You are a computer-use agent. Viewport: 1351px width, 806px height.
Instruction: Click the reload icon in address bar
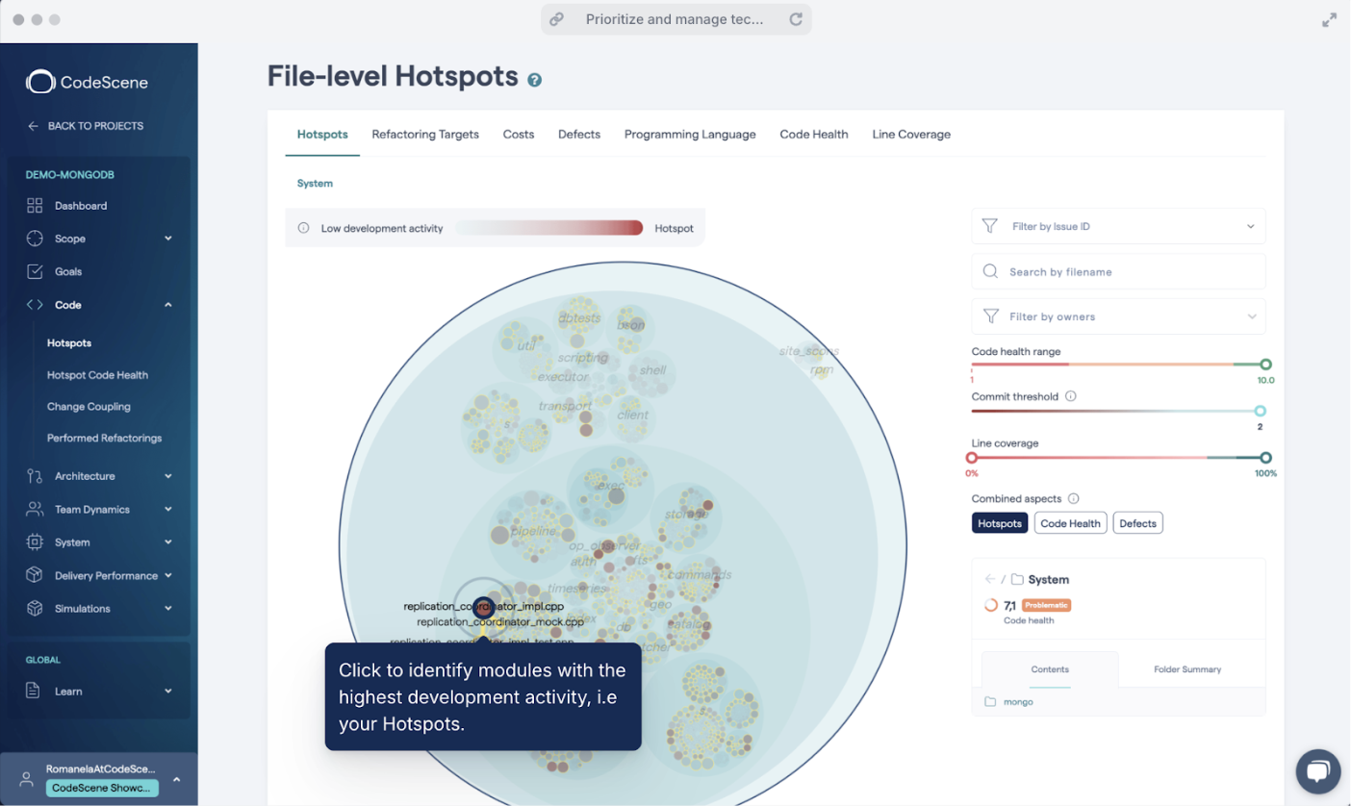[x=795, y=19]
